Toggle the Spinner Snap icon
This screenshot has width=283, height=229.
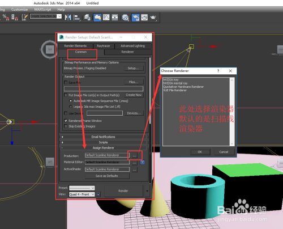coord(15,18)
